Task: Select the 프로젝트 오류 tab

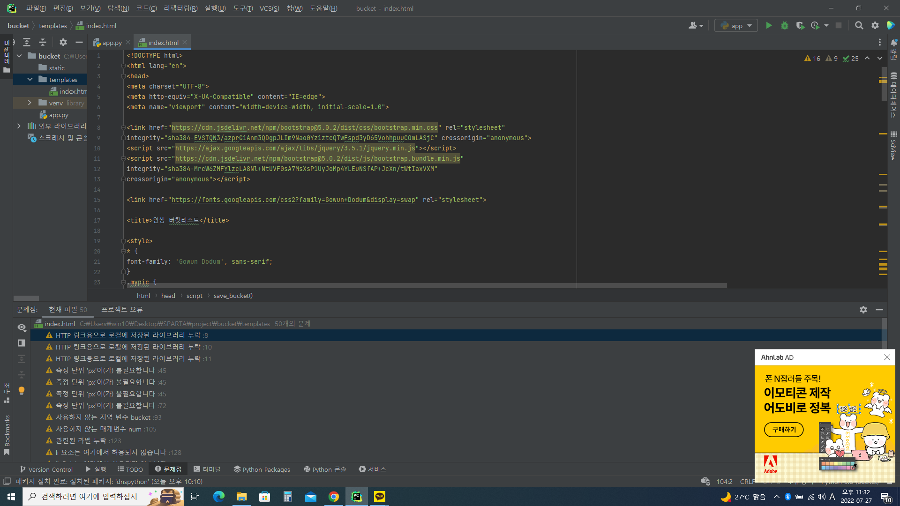Action: (x=122, y=309)
